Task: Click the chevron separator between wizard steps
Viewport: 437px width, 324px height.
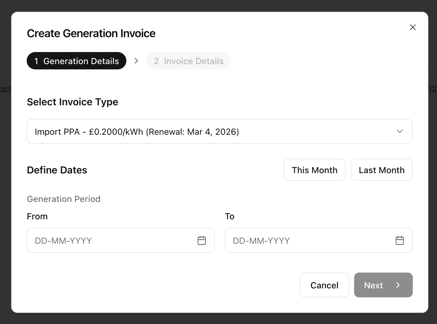Action: 136,61
